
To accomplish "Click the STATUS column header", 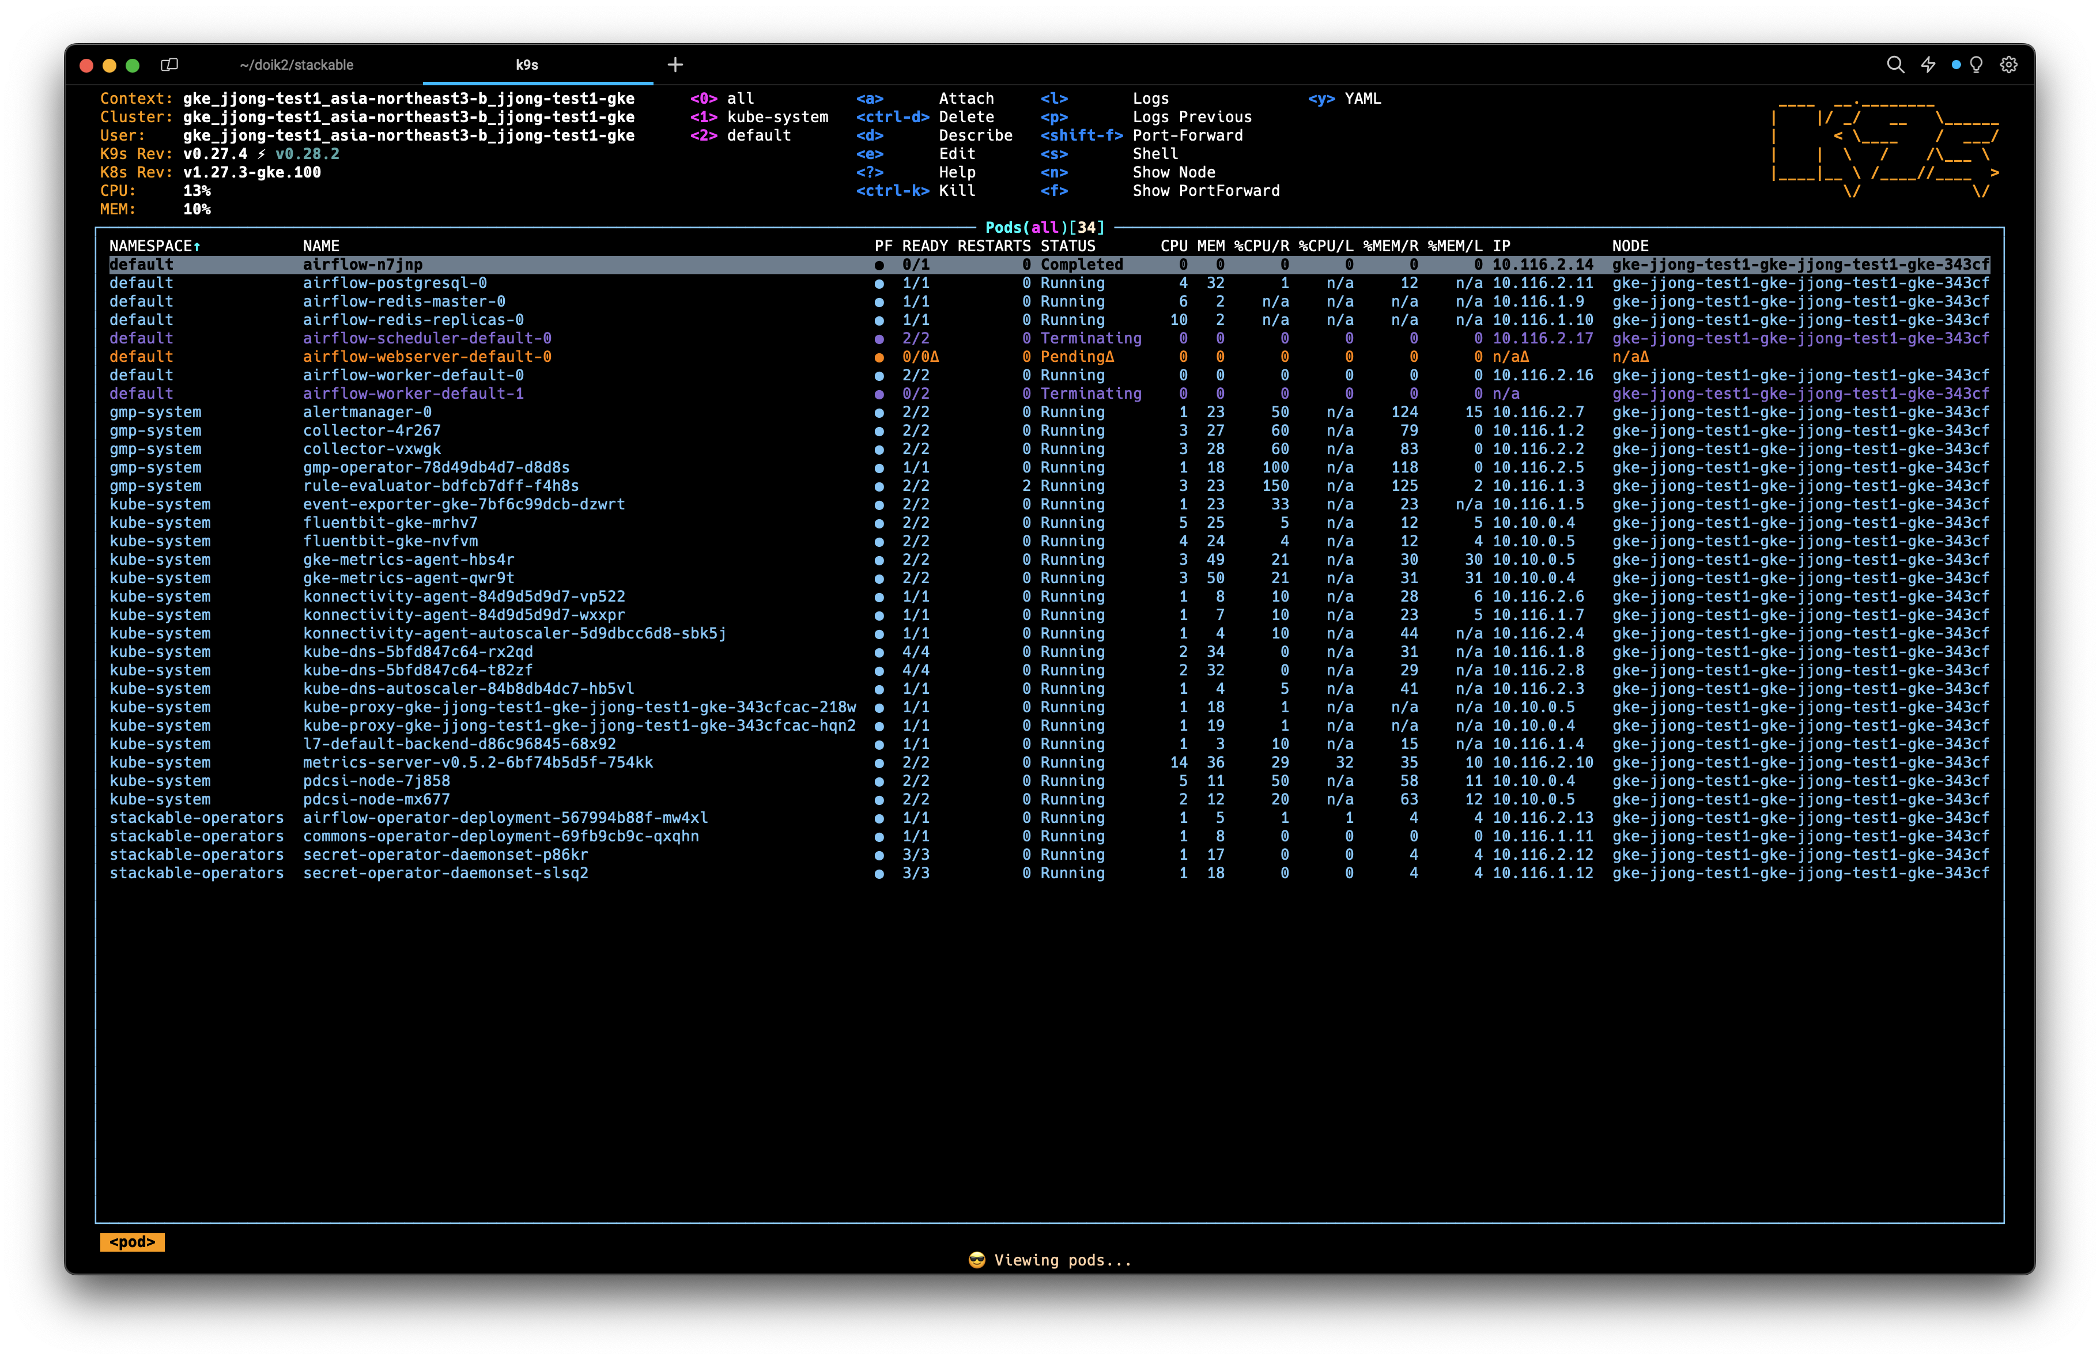I will tap(1068, 246).
